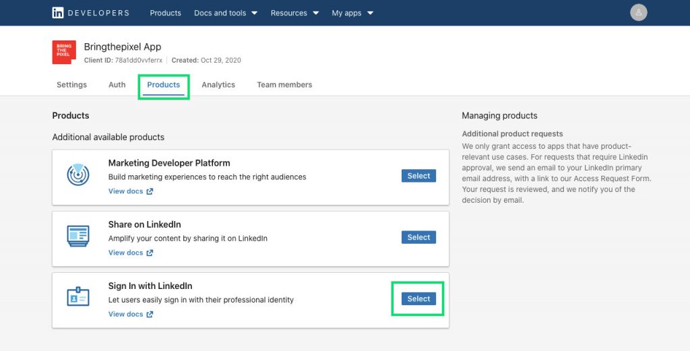Click the Bringthepixel App title

click(123, 46)
